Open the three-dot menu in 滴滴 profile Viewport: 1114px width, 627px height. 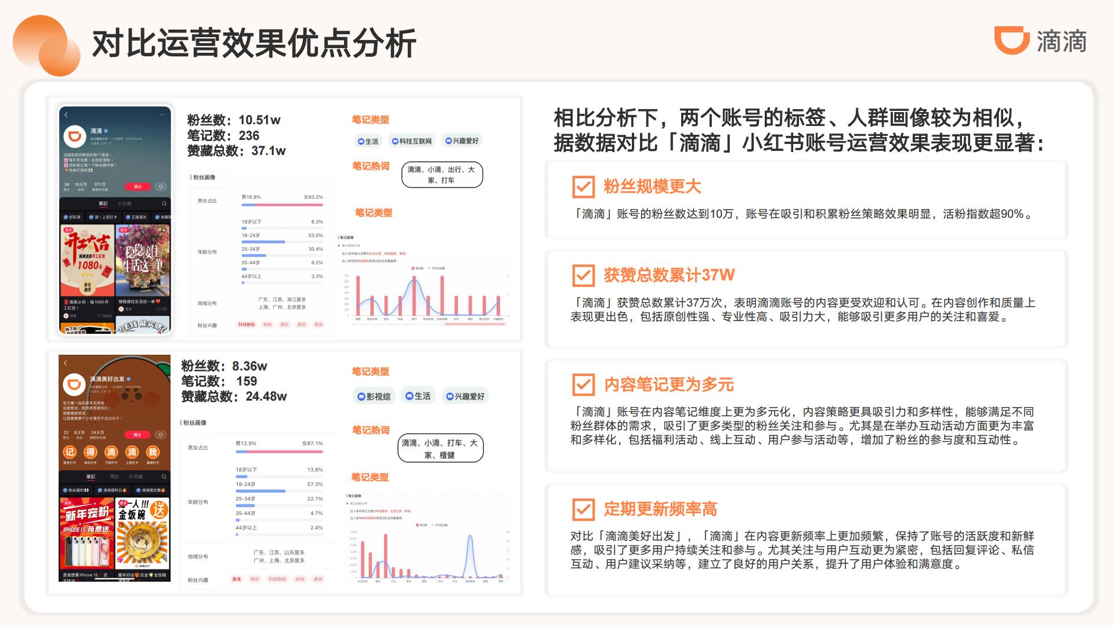(163, 114)
